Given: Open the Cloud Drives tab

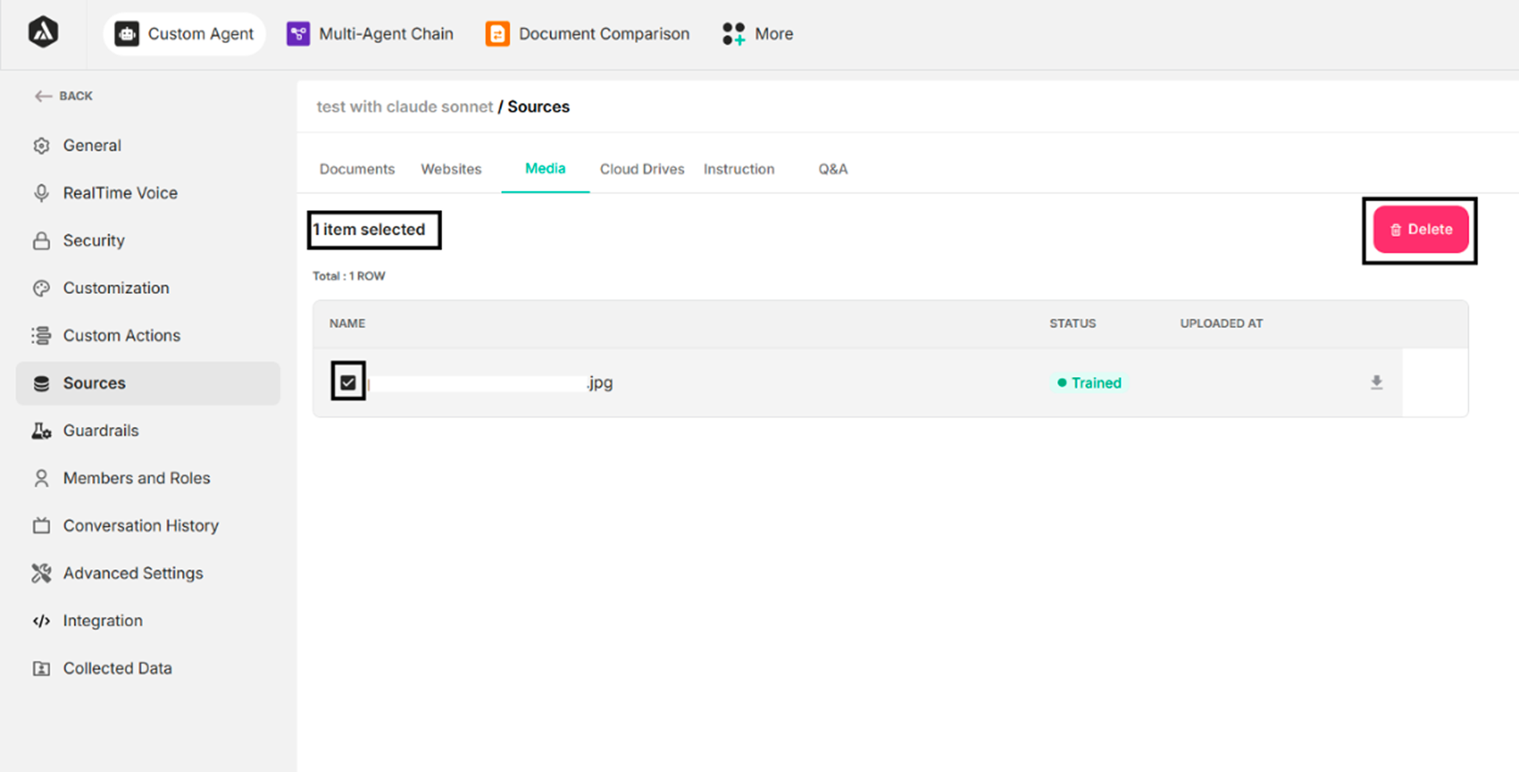Looking at the screenshot, I should pyautogui.click(x=642, y=169).
